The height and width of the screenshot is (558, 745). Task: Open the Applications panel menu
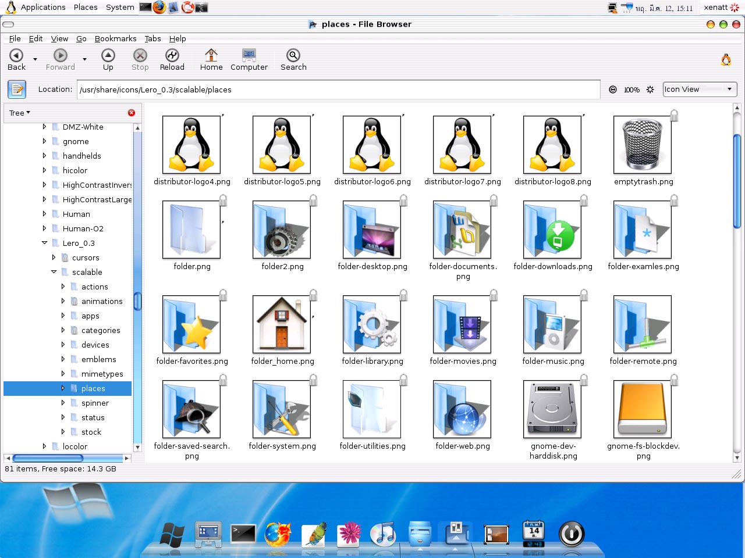[43, 7]
